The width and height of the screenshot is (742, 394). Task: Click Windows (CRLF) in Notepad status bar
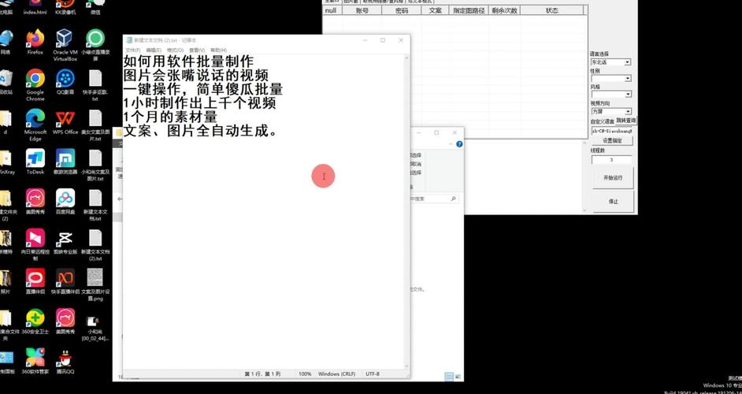click(336, 374)
